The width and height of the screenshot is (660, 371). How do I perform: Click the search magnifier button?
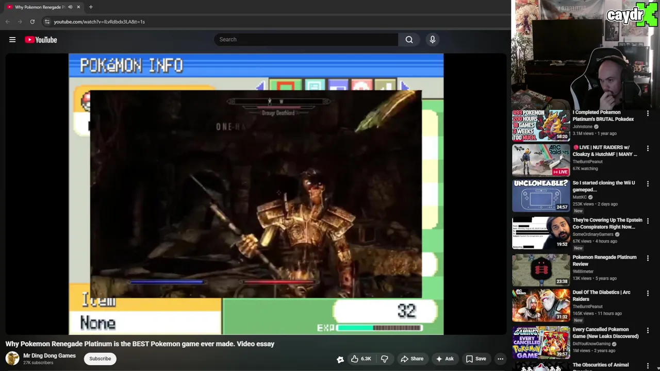tap(409, 40)
